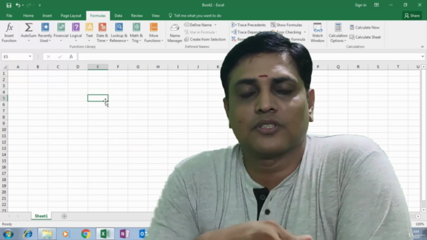Click the vertical scrollbar down arrow
The image size is (427, 240).
[424, 210]
